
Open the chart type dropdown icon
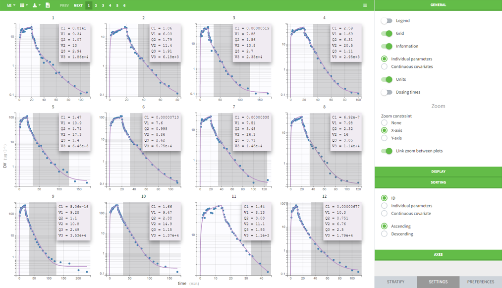(11, 5)
